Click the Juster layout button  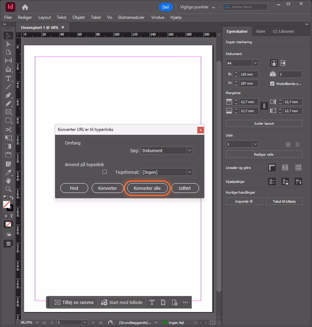tap(264, 124)
